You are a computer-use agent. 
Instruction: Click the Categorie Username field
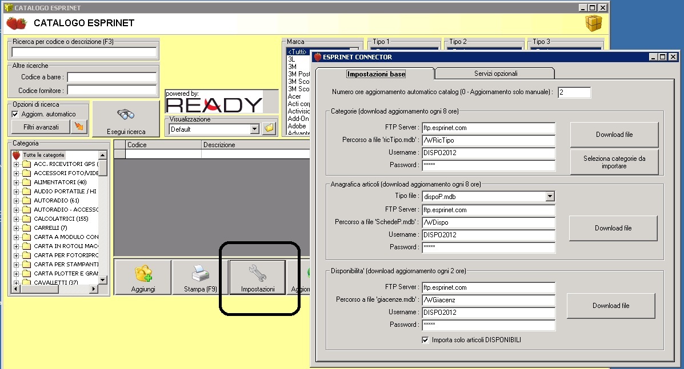pos(489,153)
